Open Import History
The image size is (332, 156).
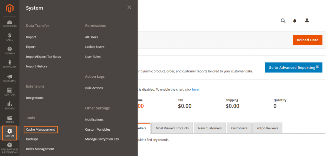pyautogui.click(x=36, y=66)
